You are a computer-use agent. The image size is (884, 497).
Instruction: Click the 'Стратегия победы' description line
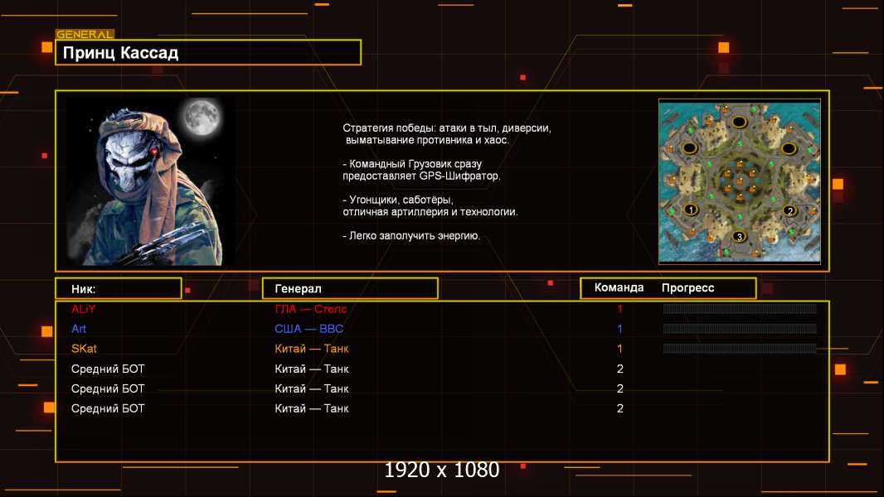(446, 128)
